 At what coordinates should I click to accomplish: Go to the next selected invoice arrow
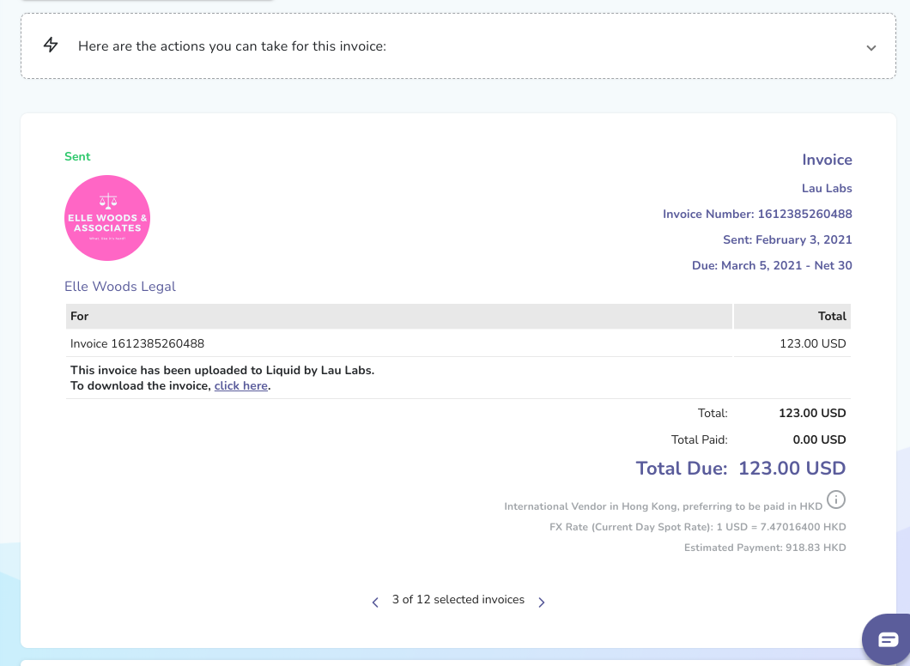[x=542, y=602]
